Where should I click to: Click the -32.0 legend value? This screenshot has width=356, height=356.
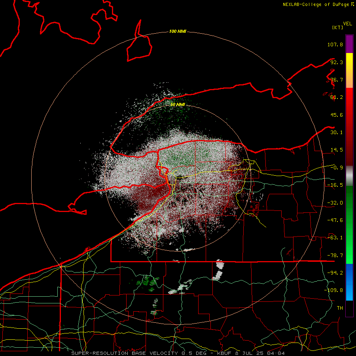coord(335,203)
